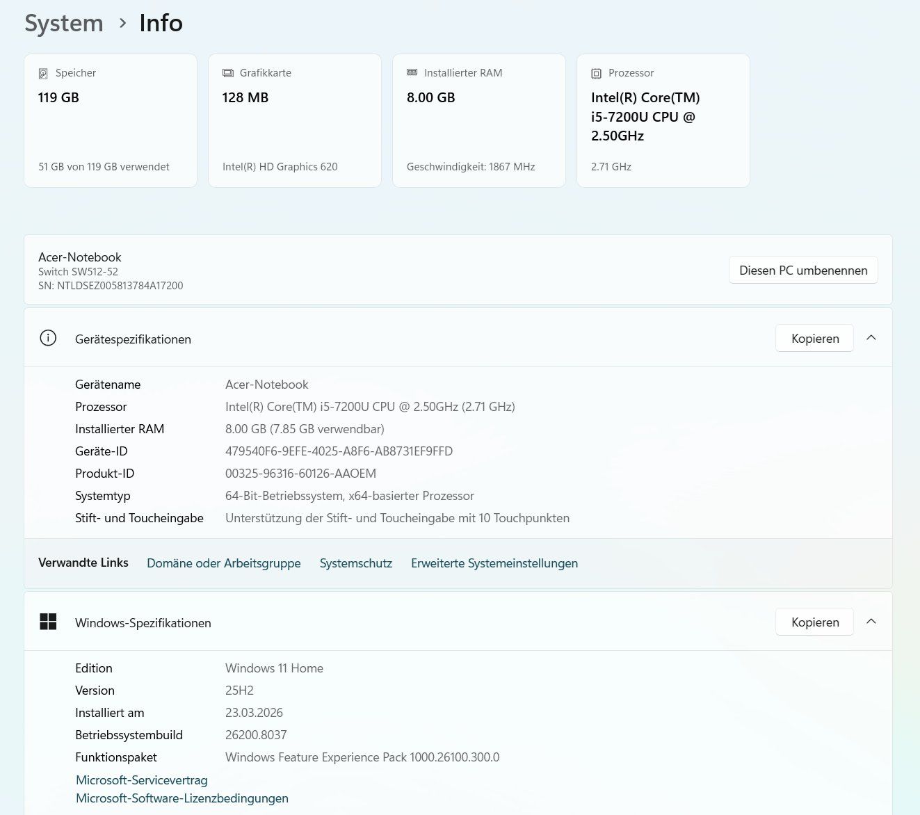Click the Speicher storage icon
Image resolution: width=920 pixels, height=815 pixels.
point(43,73)
